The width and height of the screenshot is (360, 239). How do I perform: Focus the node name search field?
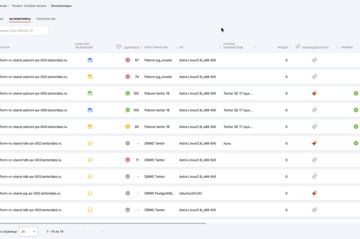click(x=24, y=30)
